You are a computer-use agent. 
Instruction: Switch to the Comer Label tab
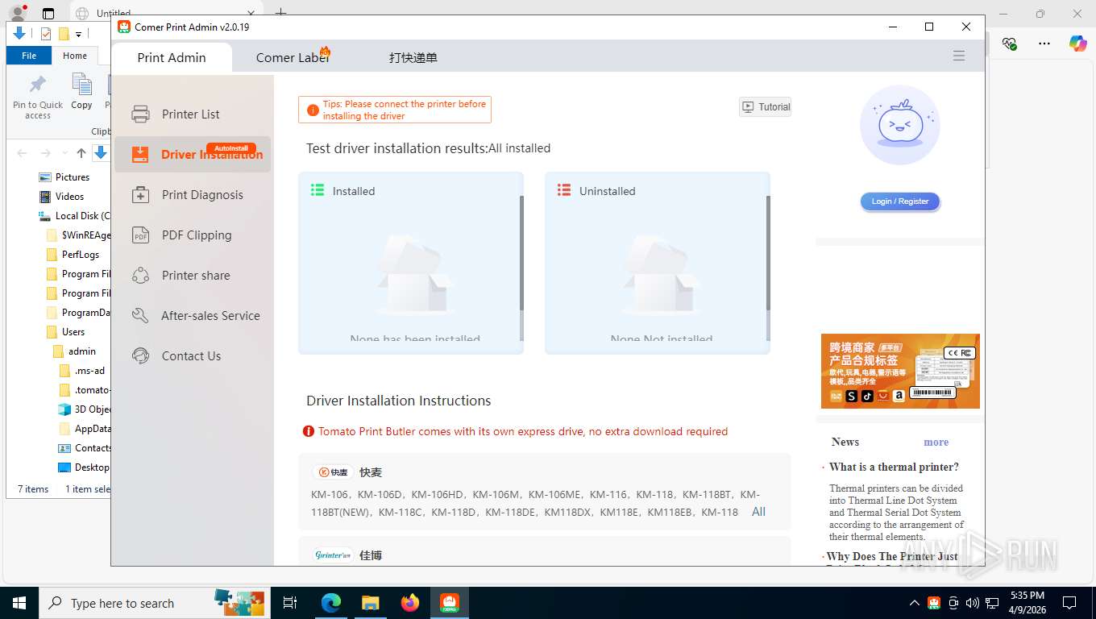pos(293,57)
